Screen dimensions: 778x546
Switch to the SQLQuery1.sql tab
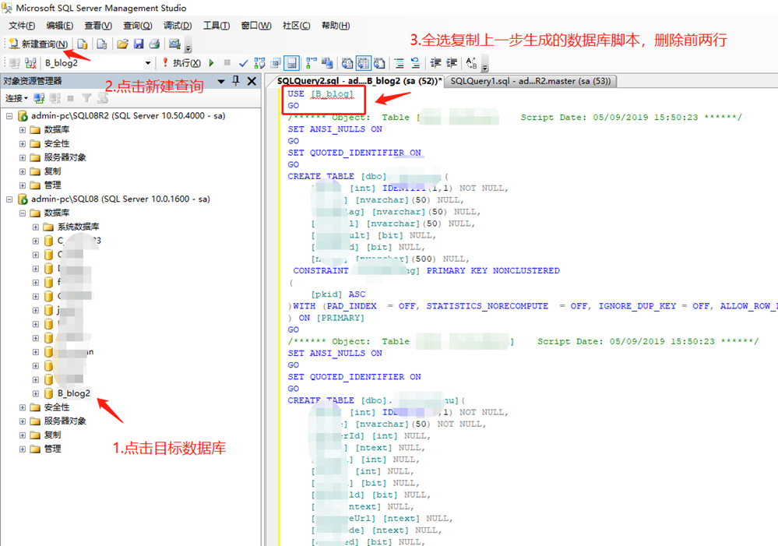pos(531,80)
